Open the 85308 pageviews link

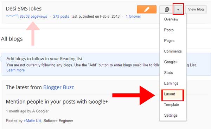33,17
